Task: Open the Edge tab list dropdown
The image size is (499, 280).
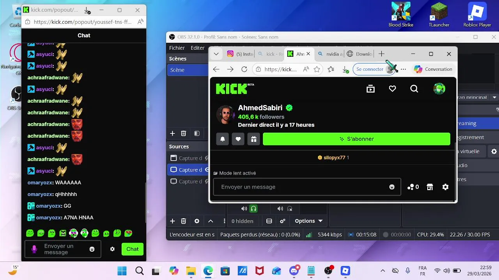Action: 216,54
